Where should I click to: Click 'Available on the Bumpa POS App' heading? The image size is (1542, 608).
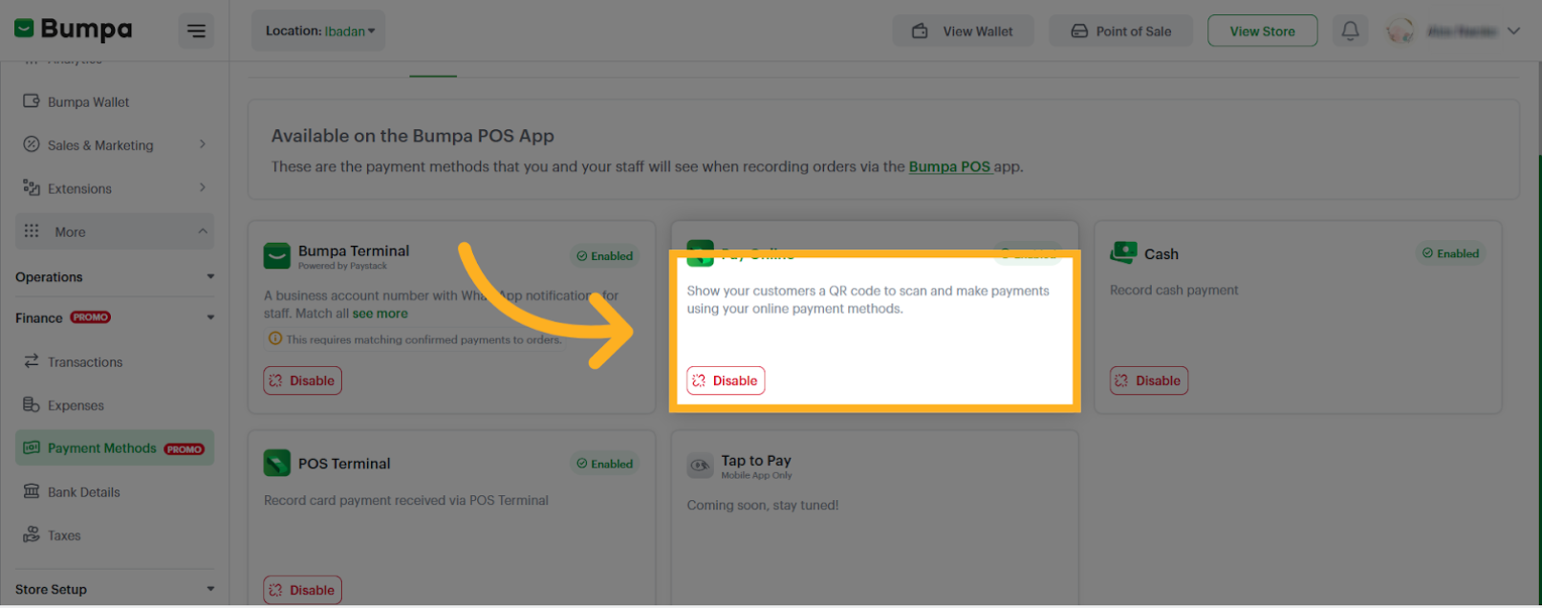(413, 136)
